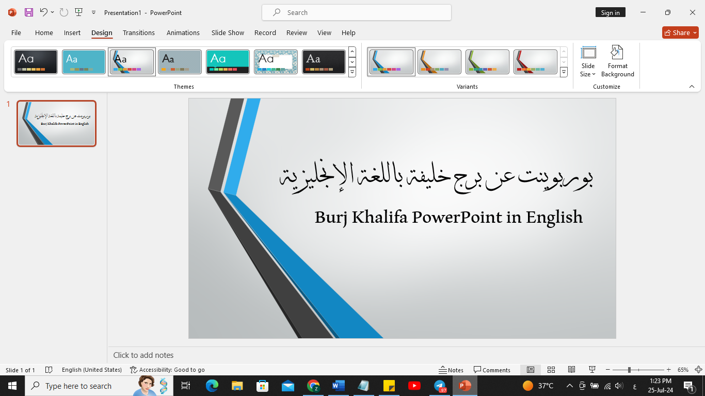Open Microsoft Edge from taskbar

tap(212, 386)
